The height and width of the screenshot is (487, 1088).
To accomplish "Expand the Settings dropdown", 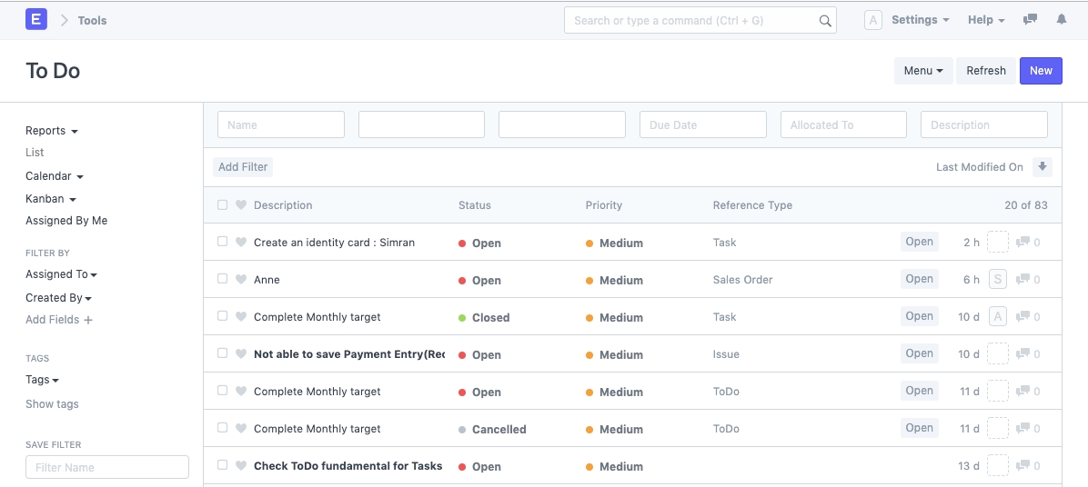I will click(x=920, y=20).
